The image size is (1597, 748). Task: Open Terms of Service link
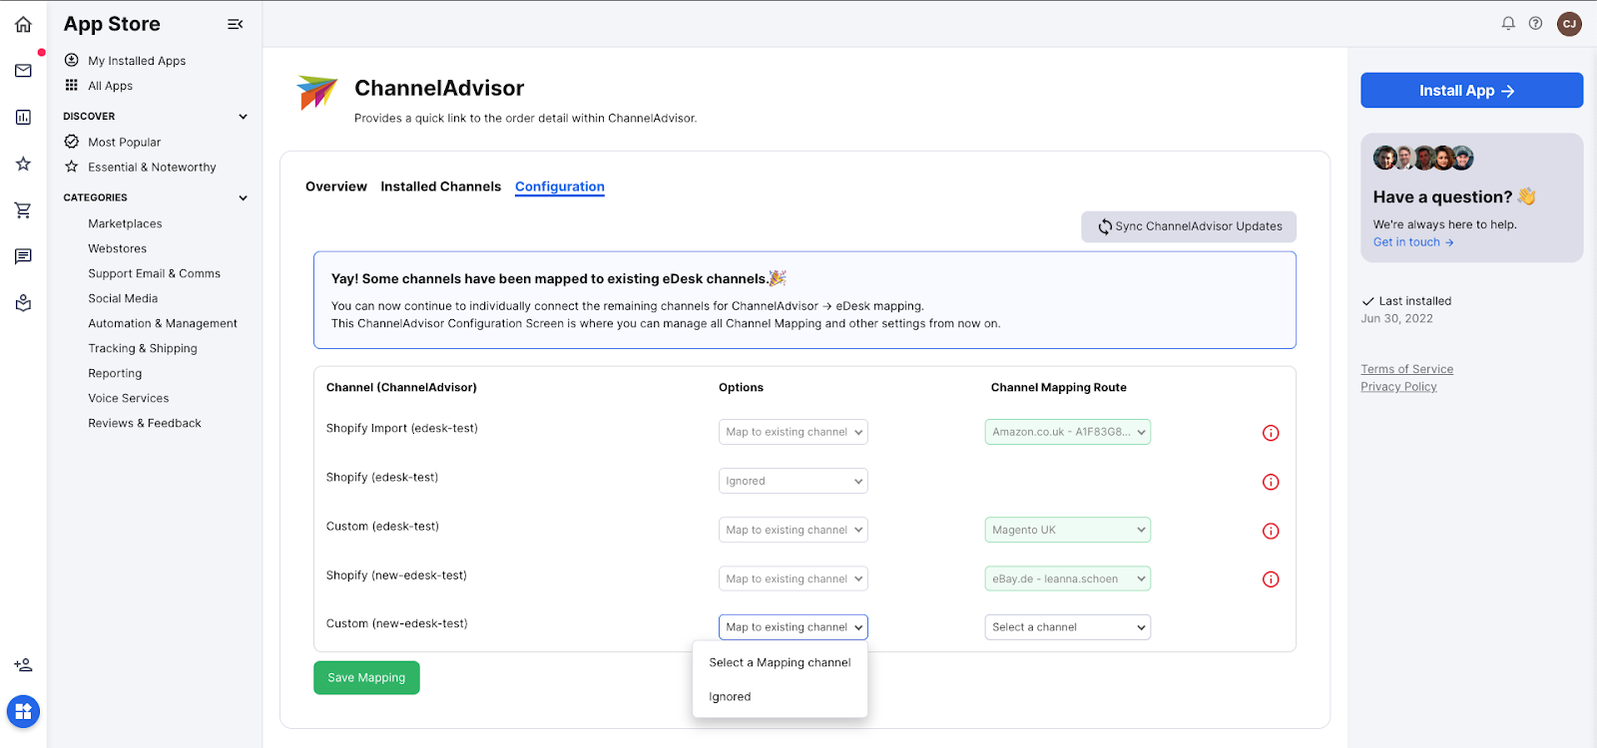pos(1407,369)
